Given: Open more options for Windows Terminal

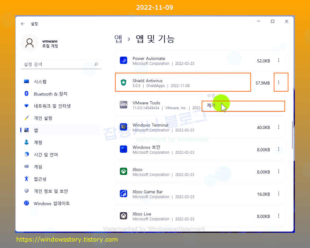Looking at the screenshot, I should 279,127.
